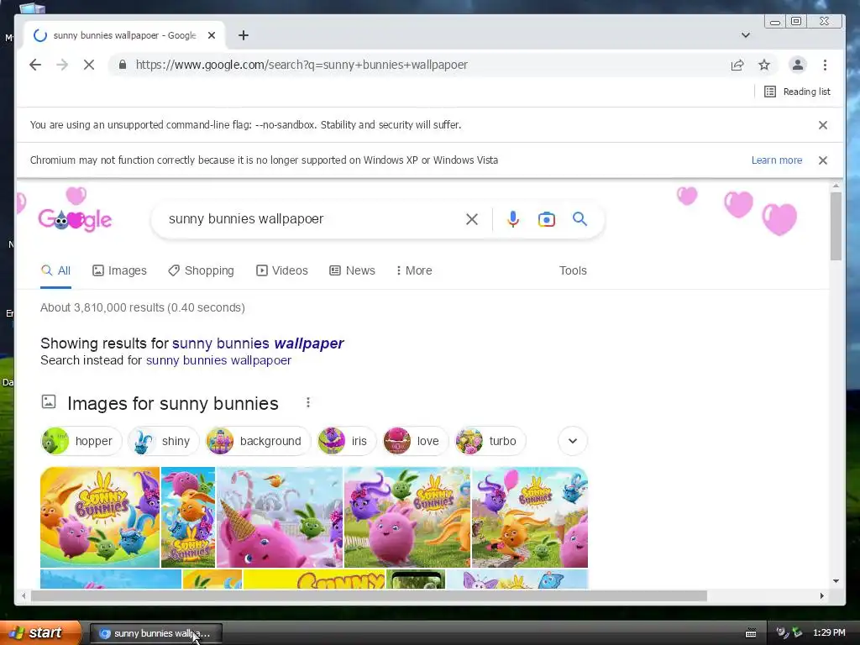The width and height of the screenshot is (860, 645).
Task: Click the taskbar clock 1:29 PM
Action: point(829,633)
